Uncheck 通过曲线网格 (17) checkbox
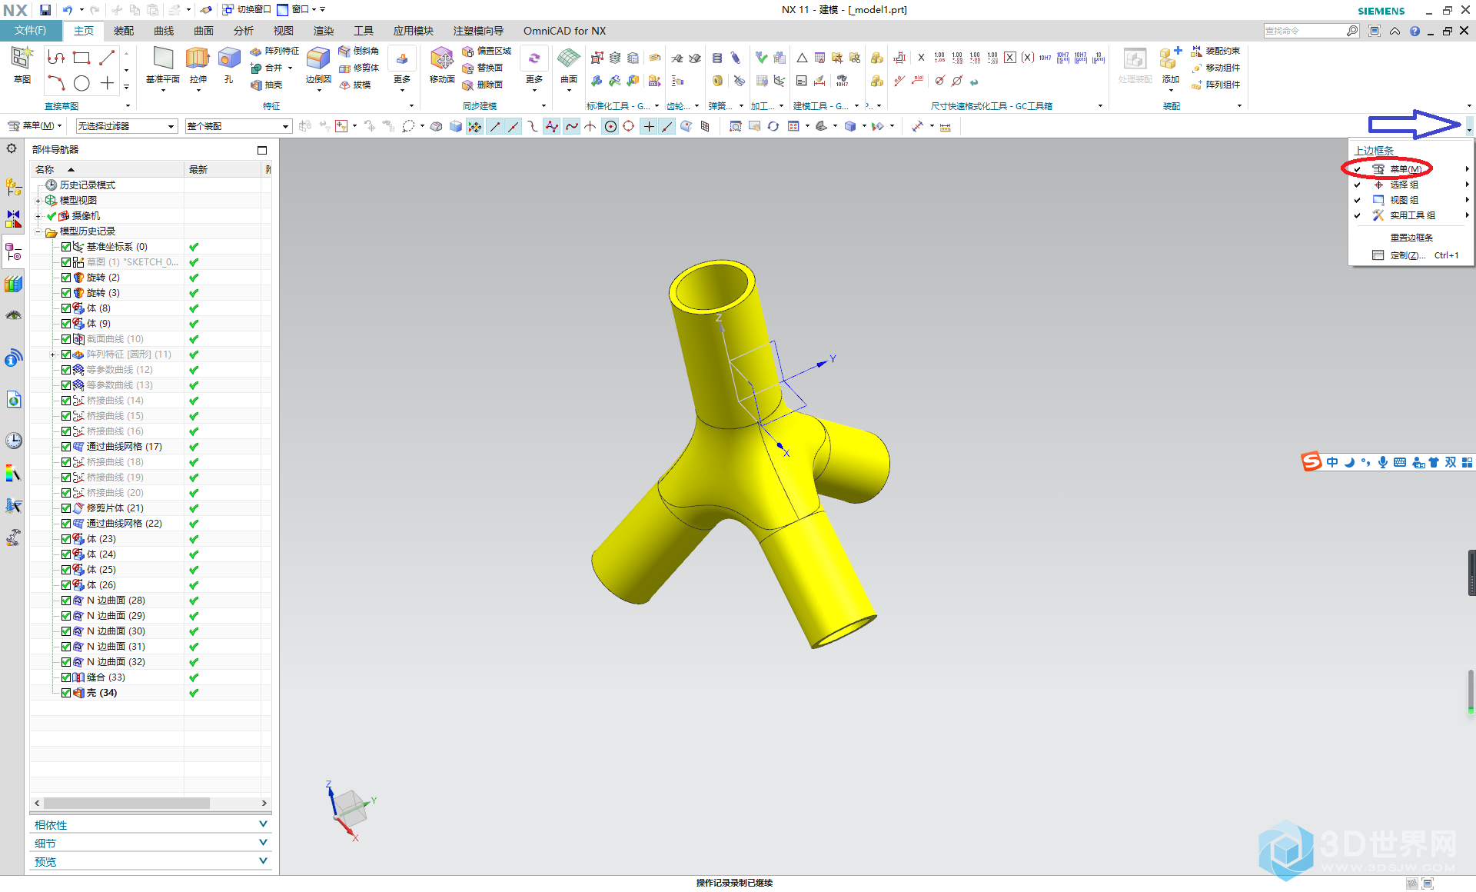1476x892 pixels. pyautogui.click(x=66, y=447)
